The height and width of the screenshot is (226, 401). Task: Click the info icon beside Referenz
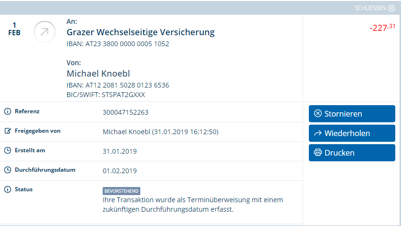tap(8, 111)
